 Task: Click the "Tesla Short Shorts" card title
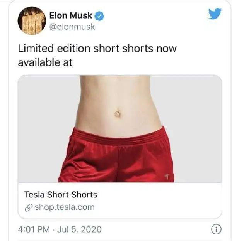pyautogui.click(x=61, y=194)
